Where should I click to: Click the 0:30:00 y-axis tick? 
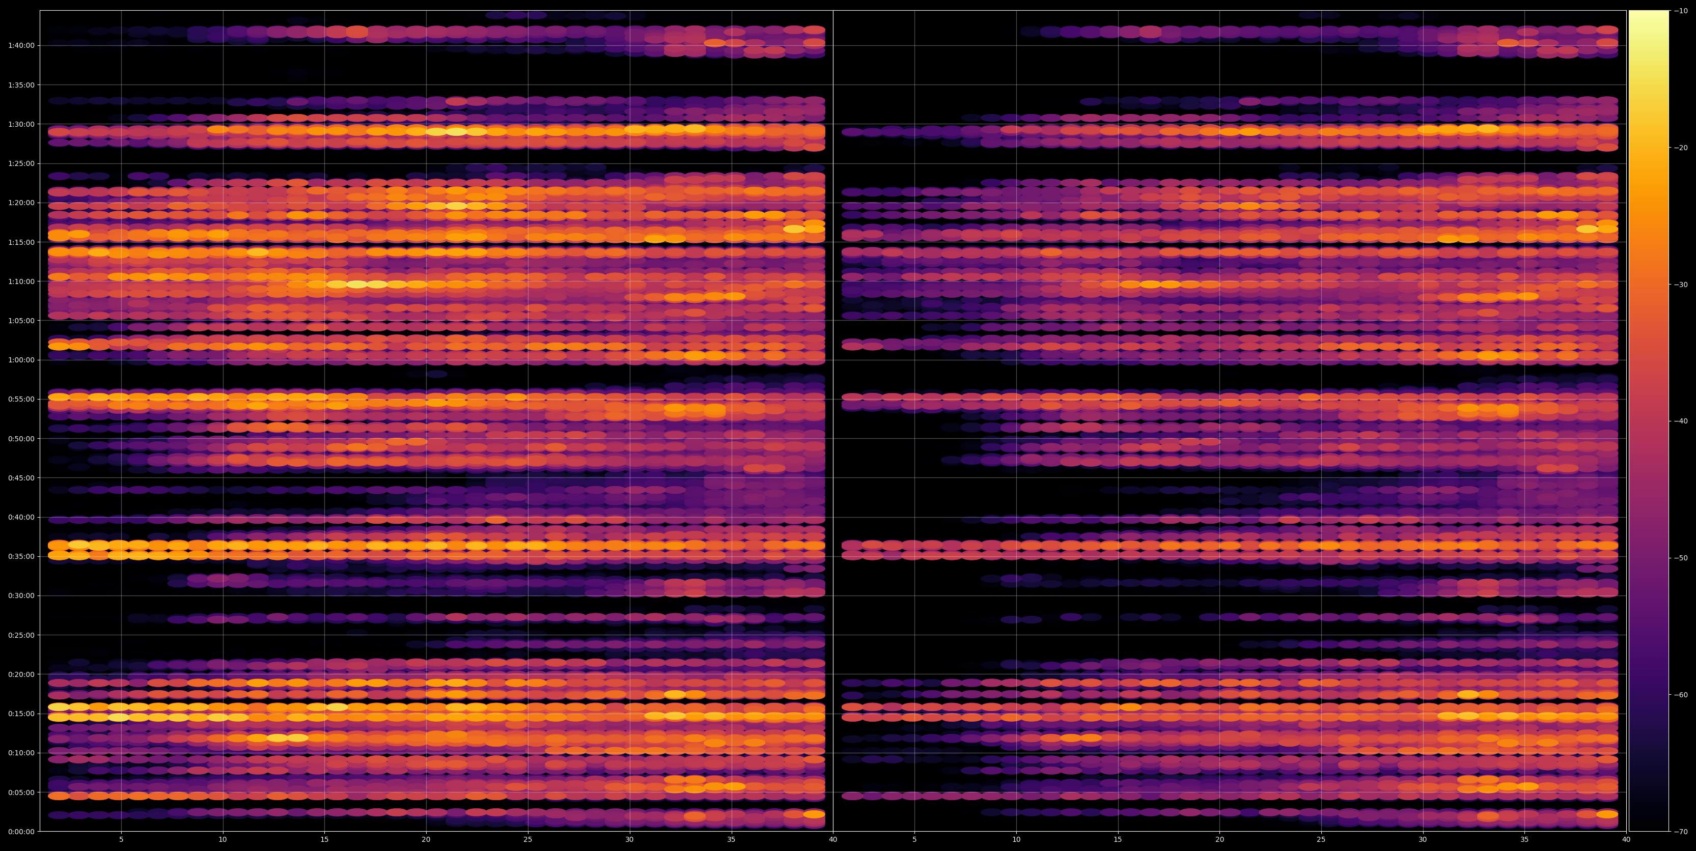pyautogui.click(x=22, y=595)
